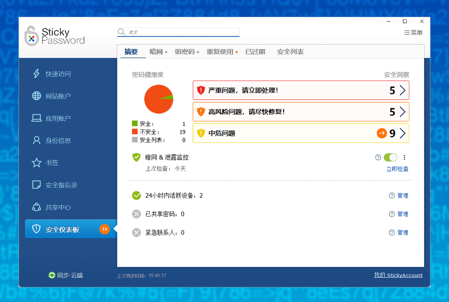Screen dimensions: 449x302
Task: Select 快速访问 sidebar label
Action: click(58, 74)
